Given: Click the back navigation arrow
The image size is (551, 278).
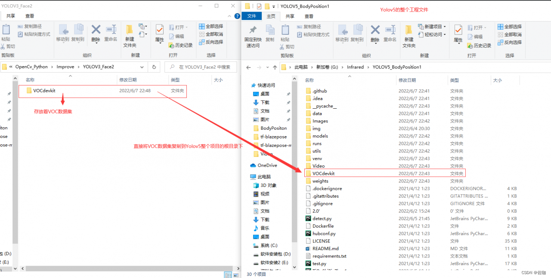Looking at the screenshot, I should (x=248, y=67).
